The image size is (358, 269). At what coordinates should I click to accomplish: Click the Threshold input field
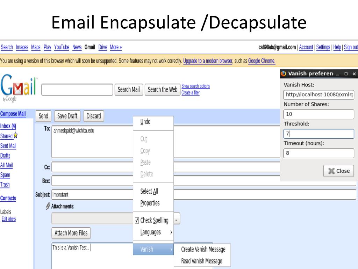(x=319, y=133)
